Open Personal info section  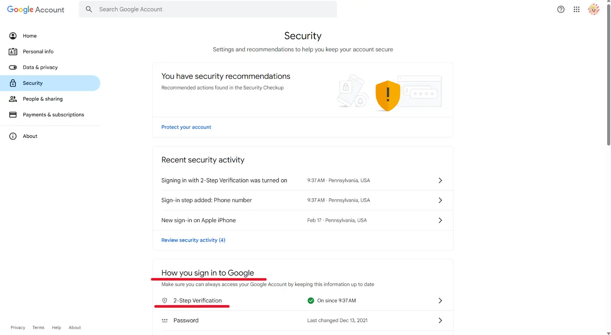[x=50, y=52]
